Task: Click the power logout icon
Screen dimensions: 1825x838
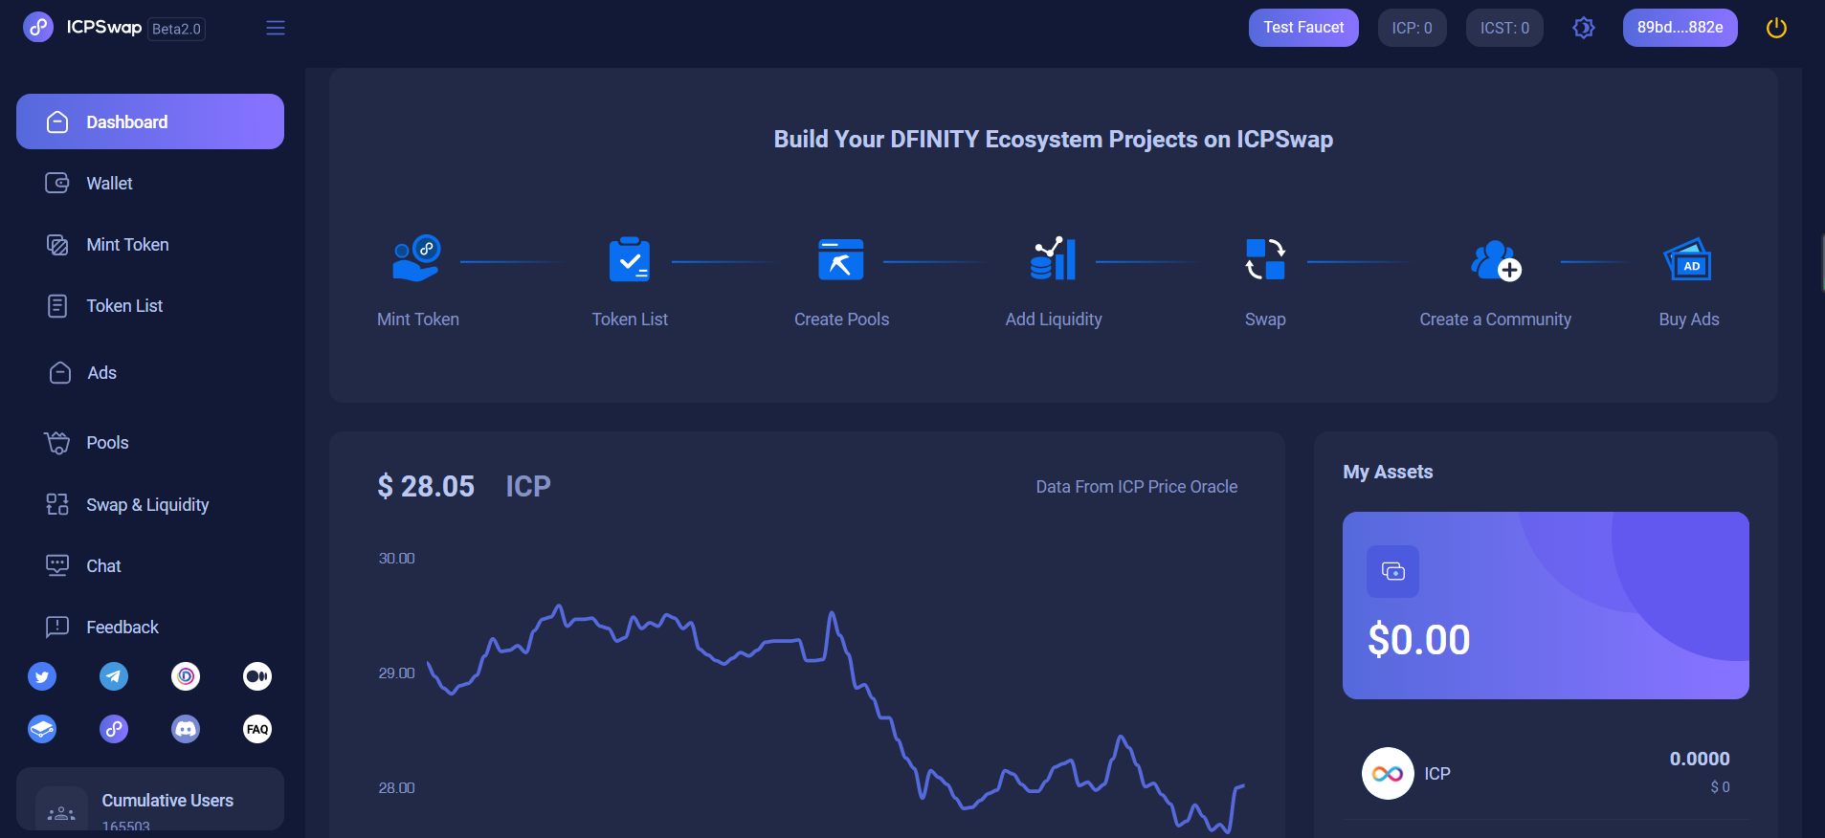Action: coord(1776,28)
